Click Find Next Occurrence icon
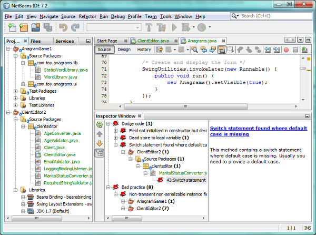The image size is (316, 235). [213, 50]
